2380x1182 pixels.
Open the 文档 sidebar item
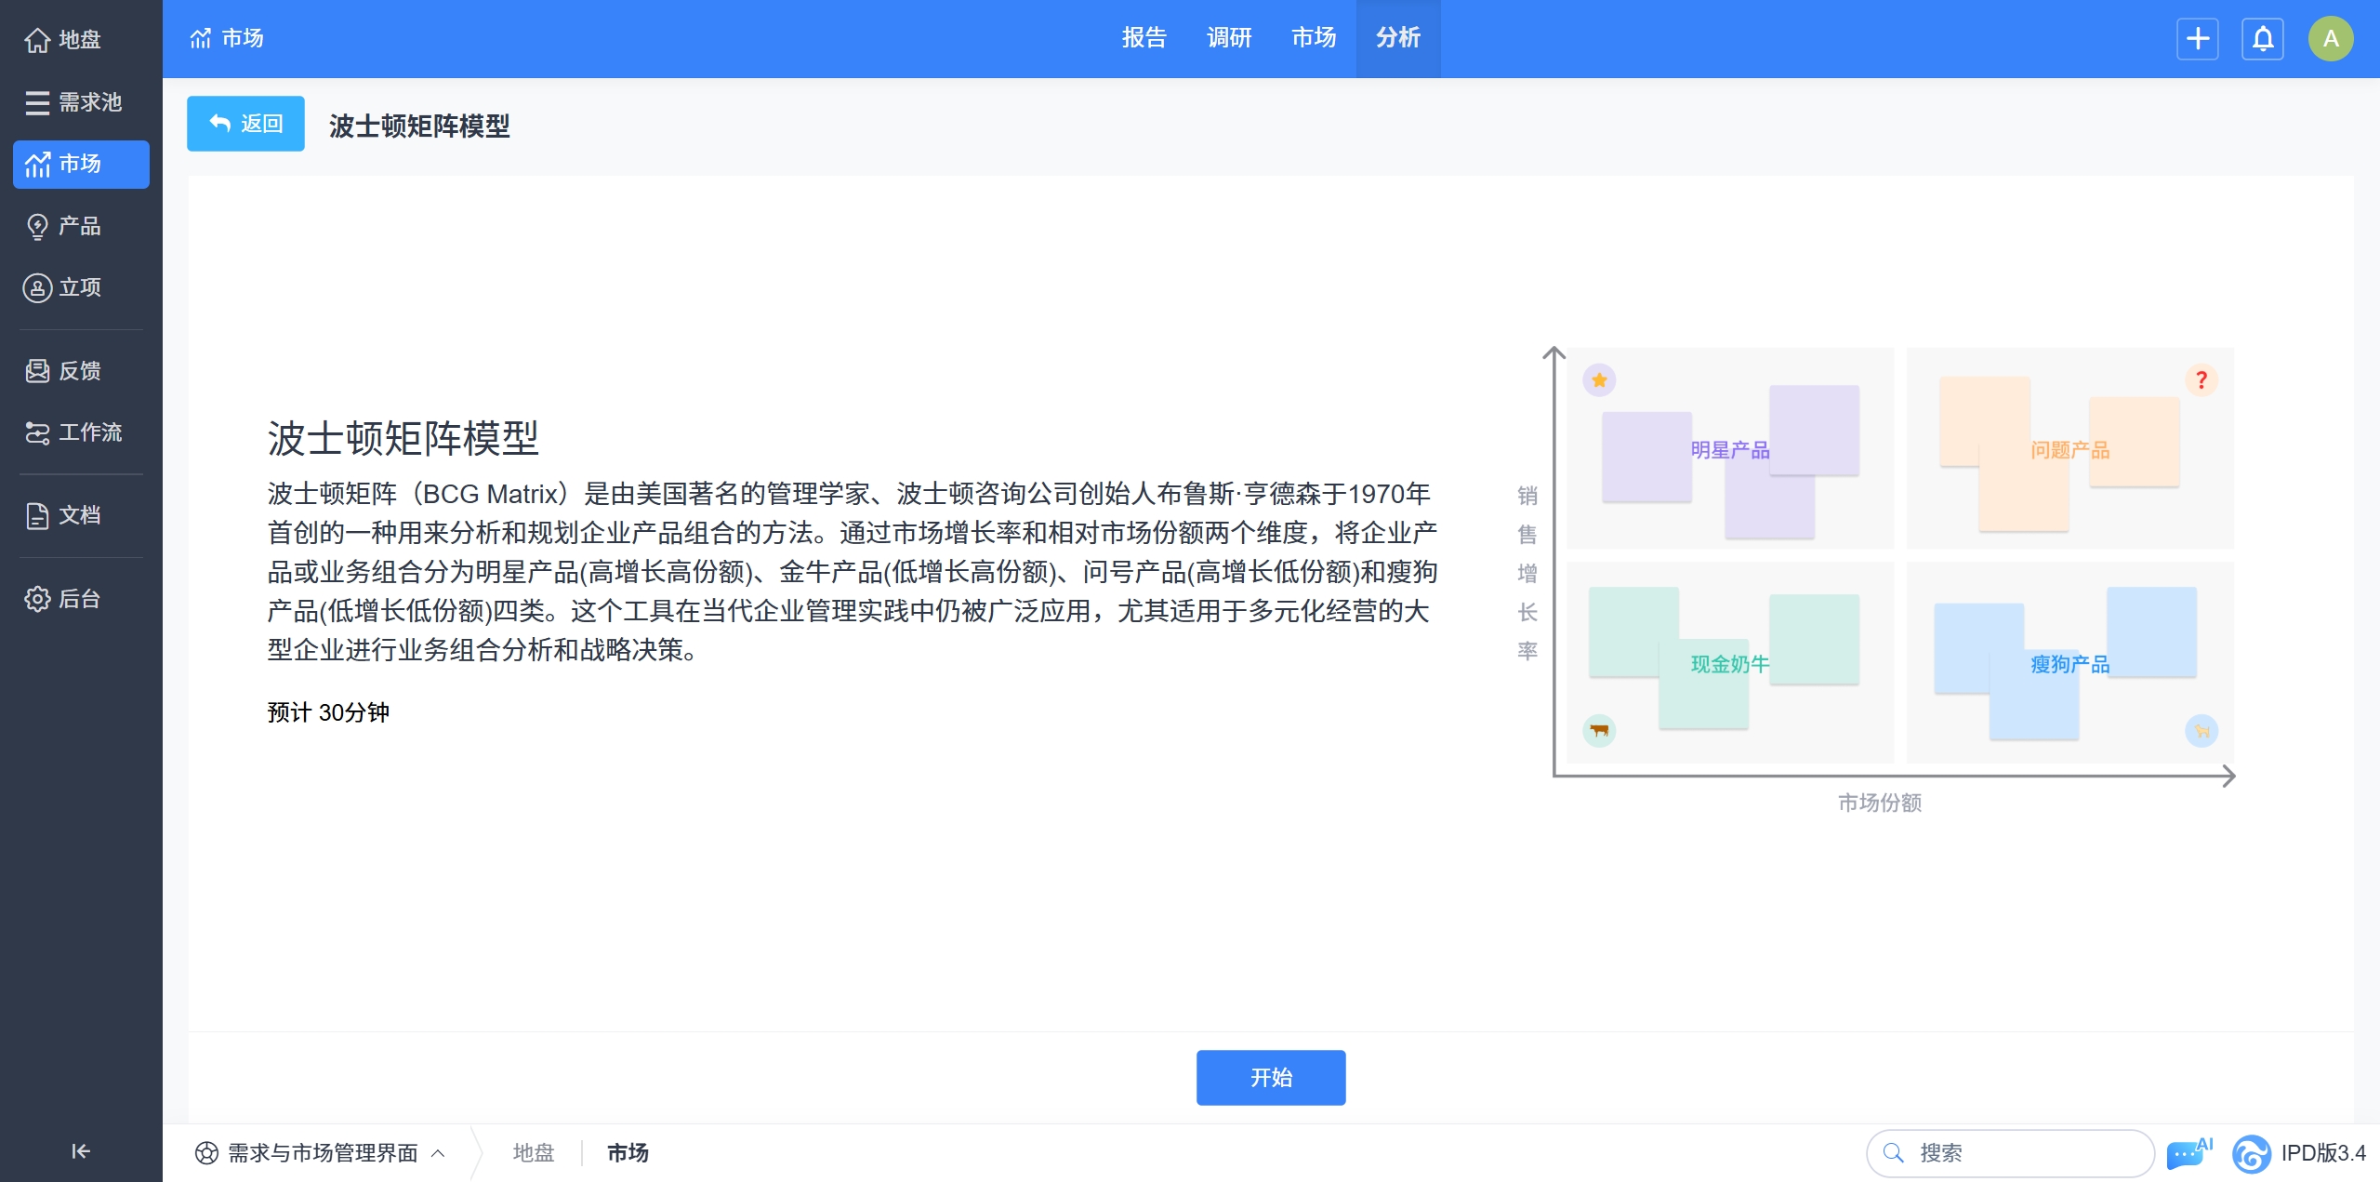(81, 515)
